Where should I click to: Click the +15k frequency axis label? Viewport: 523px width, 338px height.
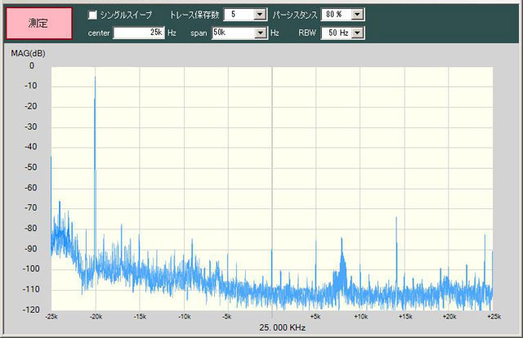point(405,317)
